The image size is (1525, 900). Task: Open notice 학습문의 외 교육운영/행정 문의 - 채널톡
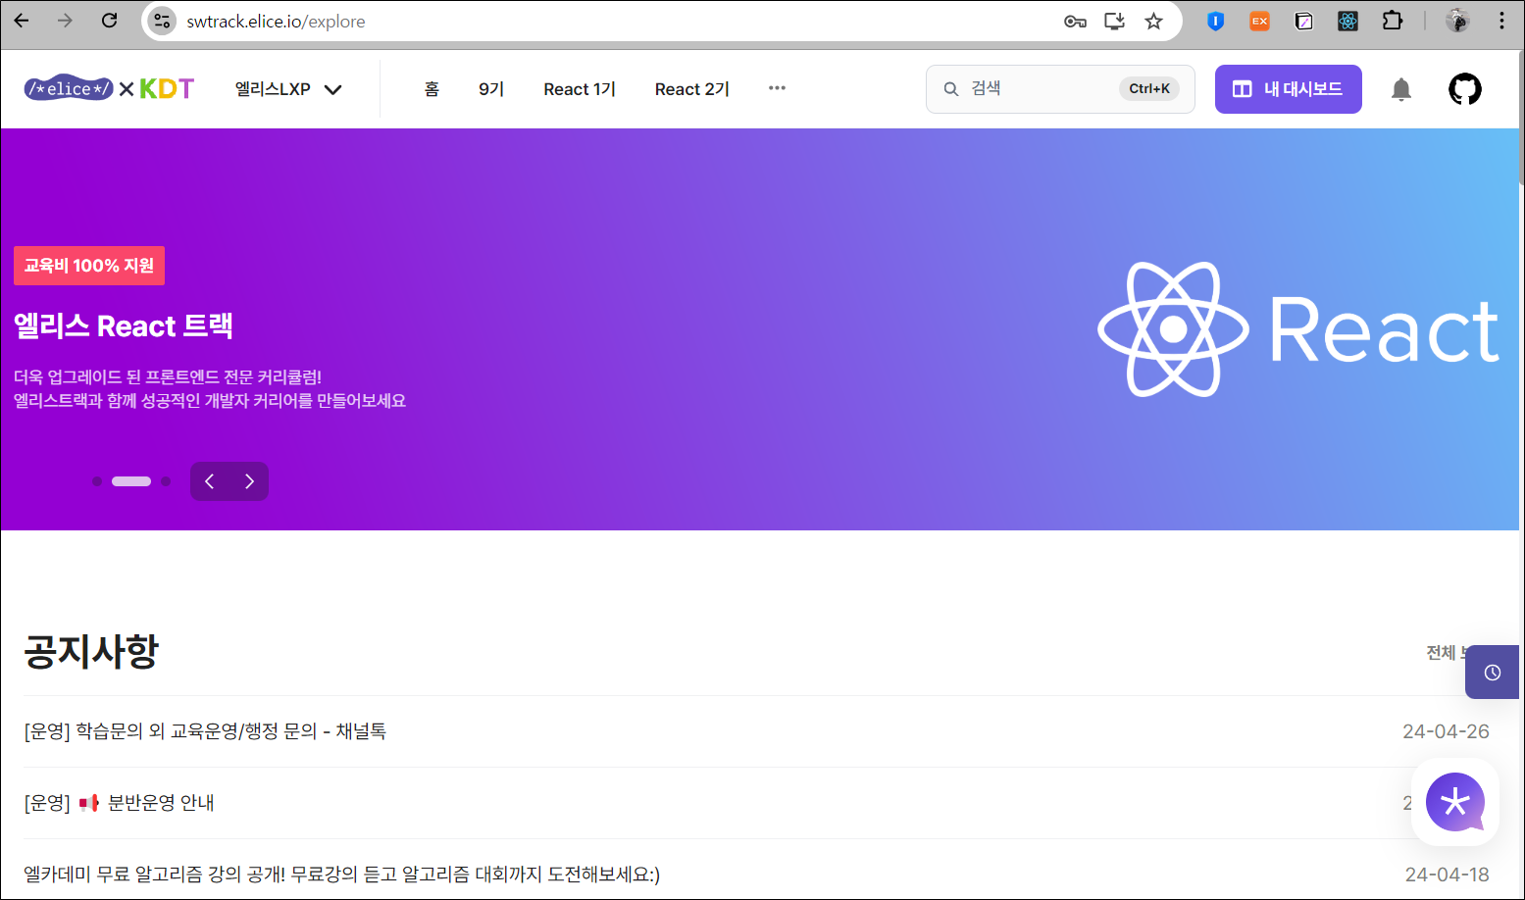(x=205, y=731)
